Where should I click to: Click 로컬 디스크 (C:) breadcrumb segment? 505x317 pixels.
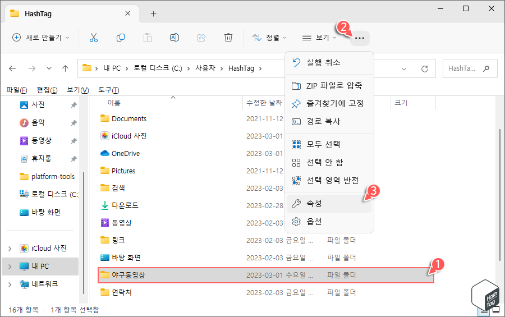[158, 68]
